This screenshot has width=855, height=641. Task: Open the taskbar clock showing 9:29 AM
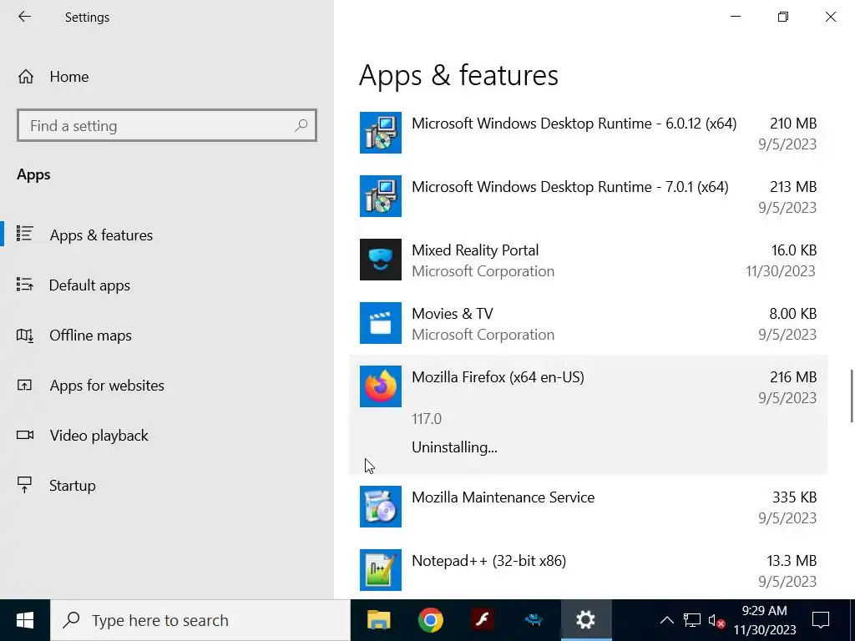click(x=765, y=620)
